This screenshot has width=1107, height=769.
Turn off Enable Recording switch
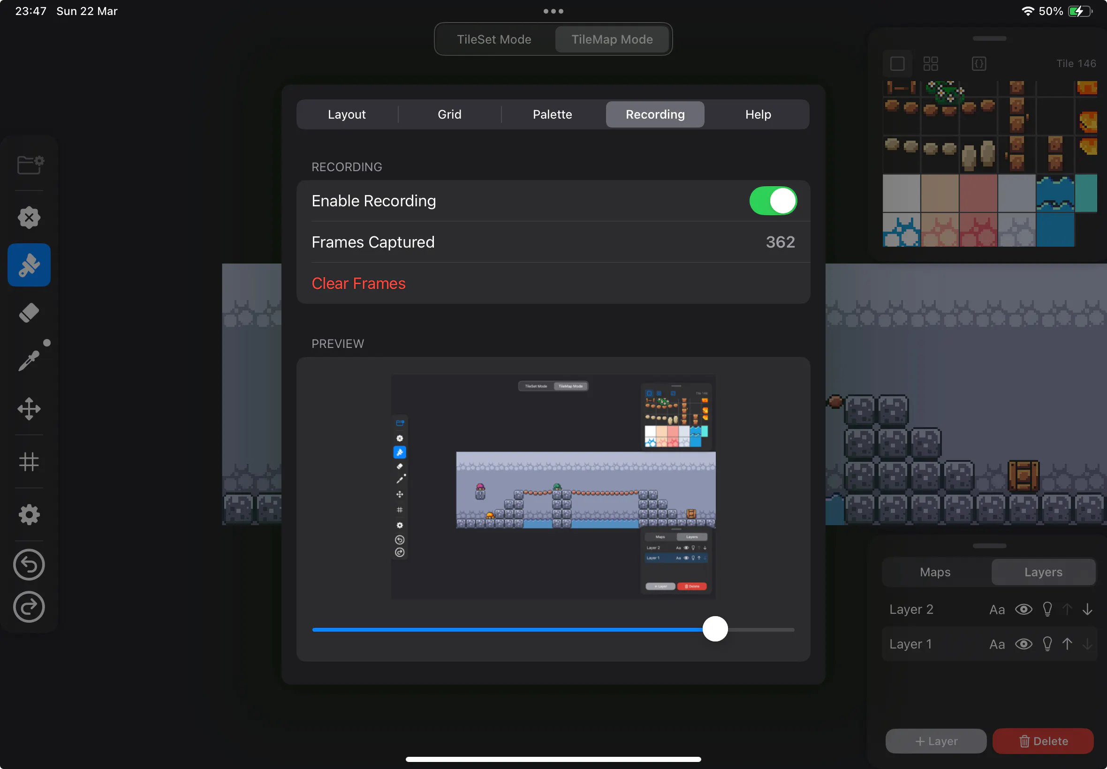click(773, 201)
